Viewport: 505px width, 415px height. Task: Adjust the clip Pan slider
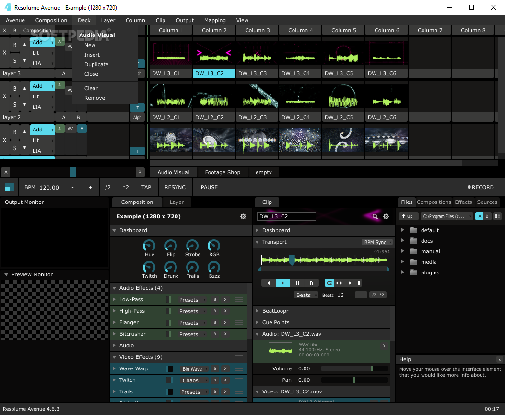point(354,380)
